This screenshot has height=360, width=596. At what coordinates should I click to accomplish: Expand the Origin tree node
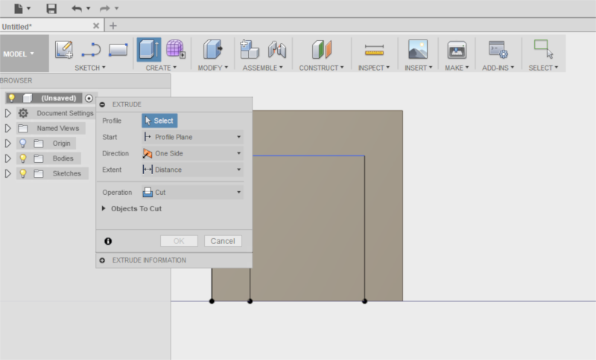(7, 144)
